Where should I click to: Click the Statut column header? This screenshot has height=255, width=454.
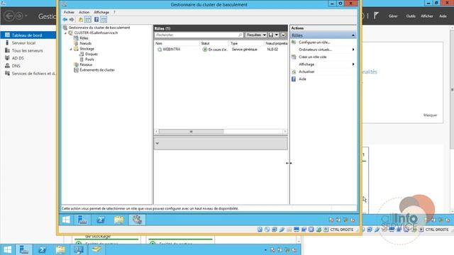pyautogui.click(x=214, y=43)
